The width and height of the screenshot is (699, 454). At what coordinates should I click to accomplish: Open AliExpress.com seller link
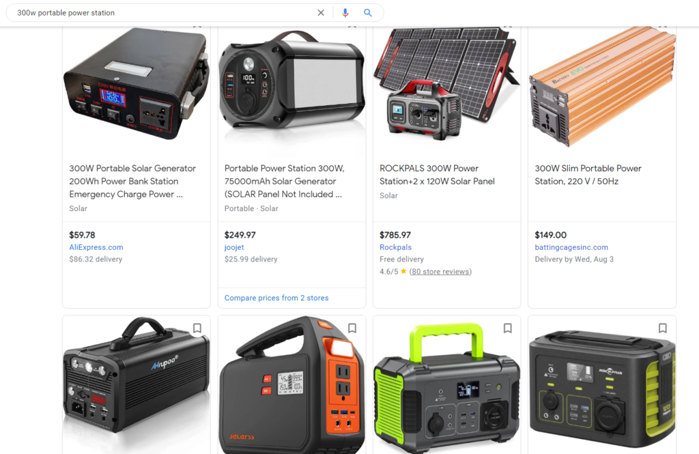click(x=96, y=247)
